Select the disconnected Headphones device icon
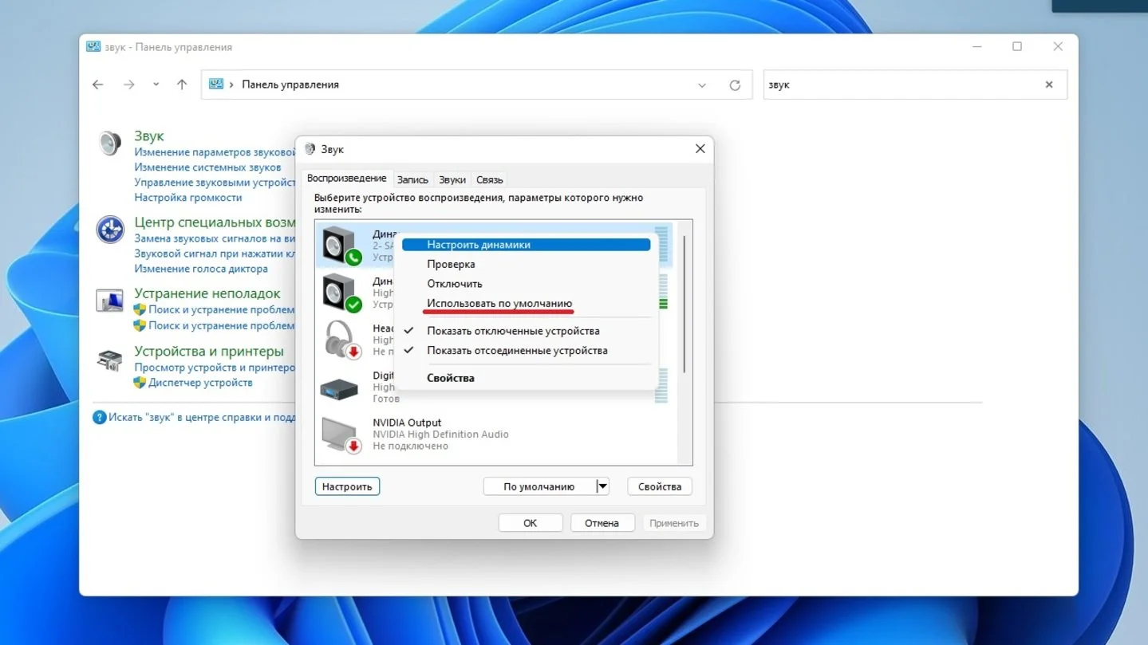Viewport: 1148px width, 645px height. point(341,339)
